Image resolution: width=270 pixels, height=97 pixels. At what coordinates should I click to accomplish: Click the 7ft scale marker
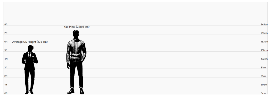click(x=6, y=33)
